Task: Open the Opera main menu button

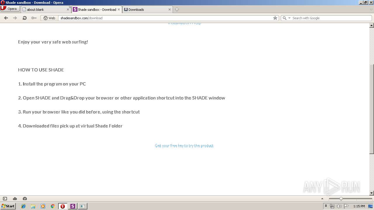Action: [10, 9]
